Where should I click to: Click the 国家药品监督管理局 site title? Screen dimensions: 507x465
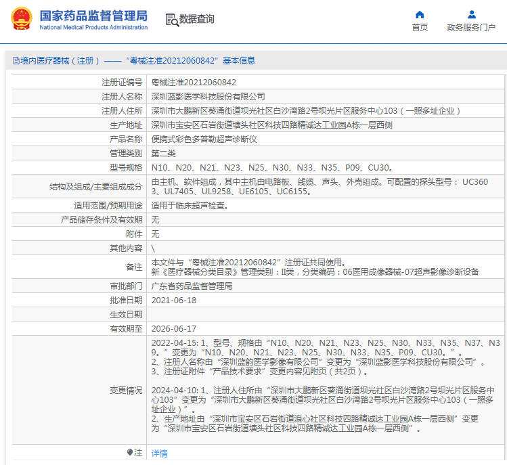(93, 15)
